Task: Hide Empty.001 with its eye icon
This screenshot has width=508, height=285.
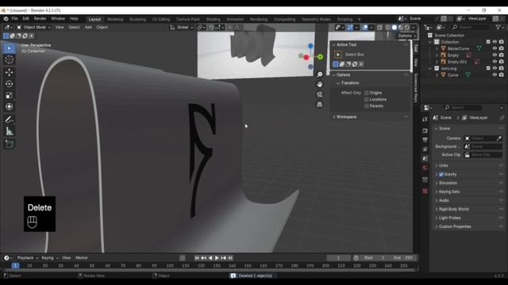Action: point(495,62)
